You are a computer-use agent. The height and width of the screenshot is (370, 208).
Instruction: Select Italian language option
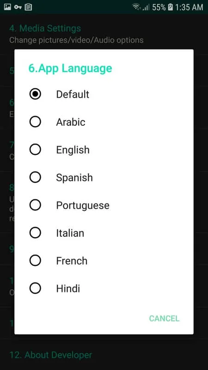[x=35, y=233]
